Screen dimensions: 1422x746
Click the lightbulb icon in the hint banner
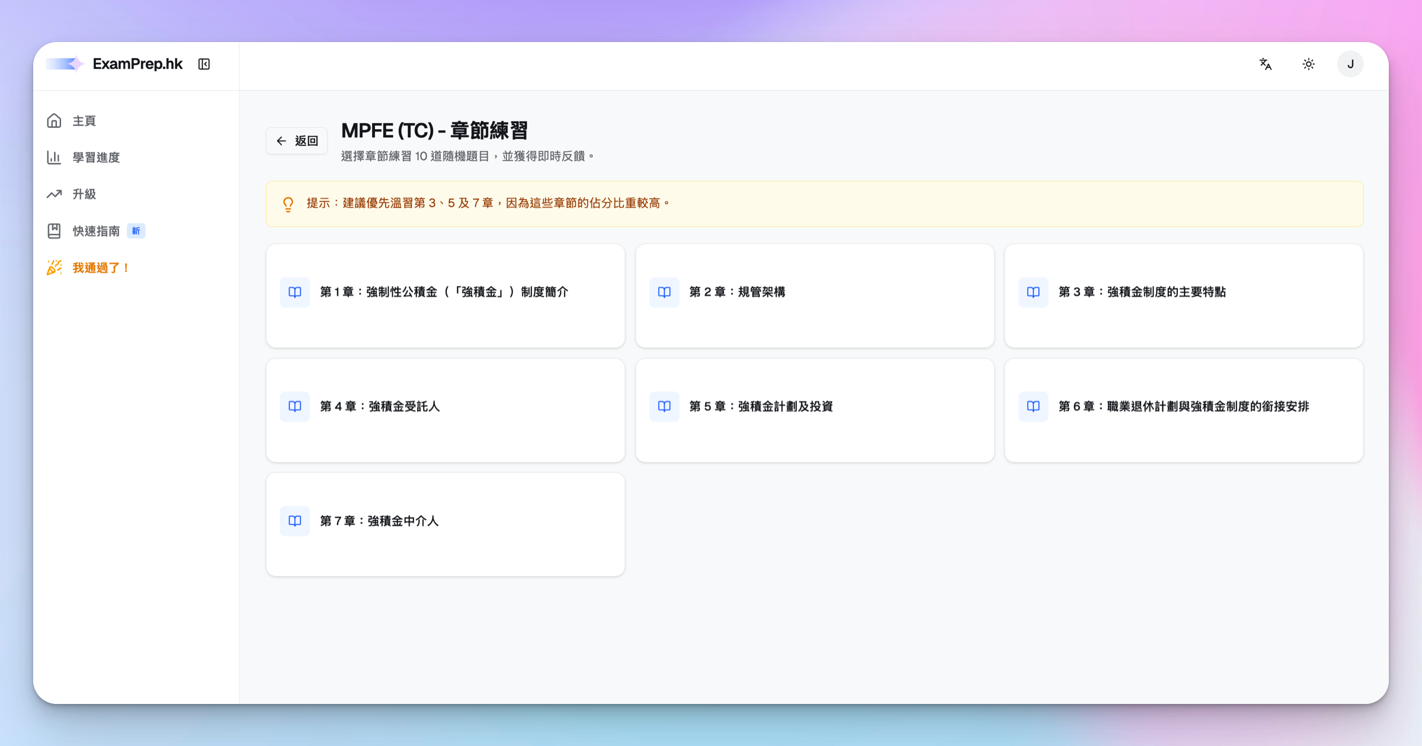point(288,204)
